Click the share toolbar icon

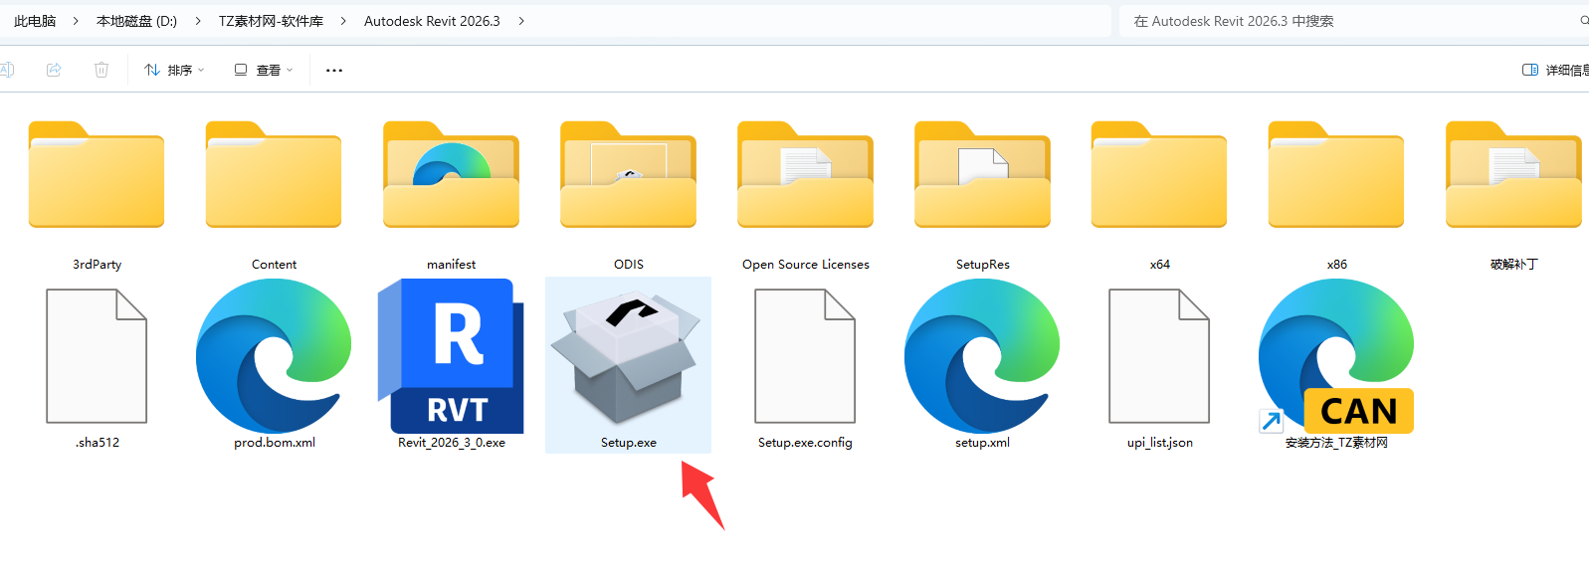click(54, 70)
